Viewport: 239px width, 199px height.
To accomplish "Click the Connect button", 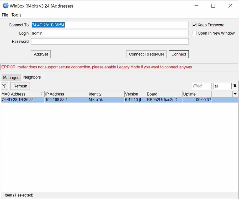I will [x=179, y=54].
